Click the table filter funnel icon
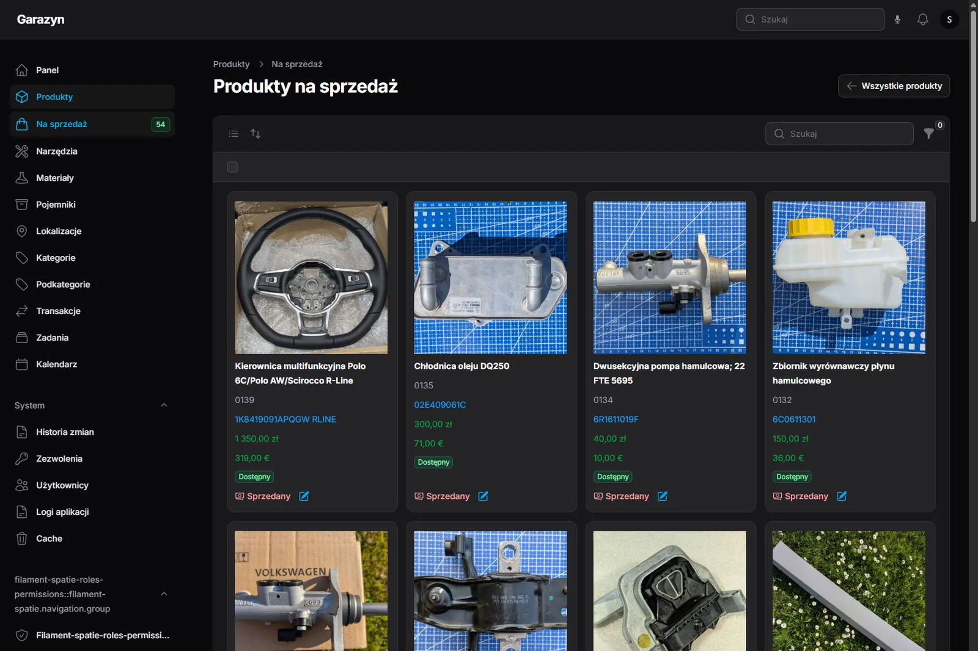The height and width of the screenshot is (651, 978). [x=928, y=134]
